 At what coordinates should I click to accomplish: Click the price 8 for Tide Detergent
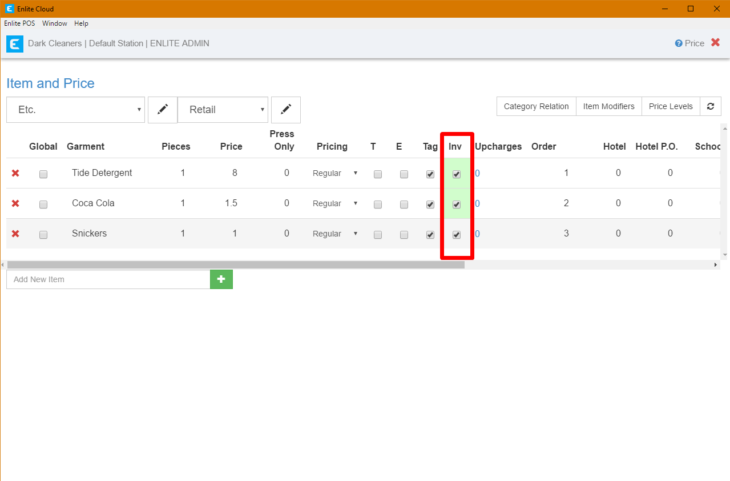[235, 173]
